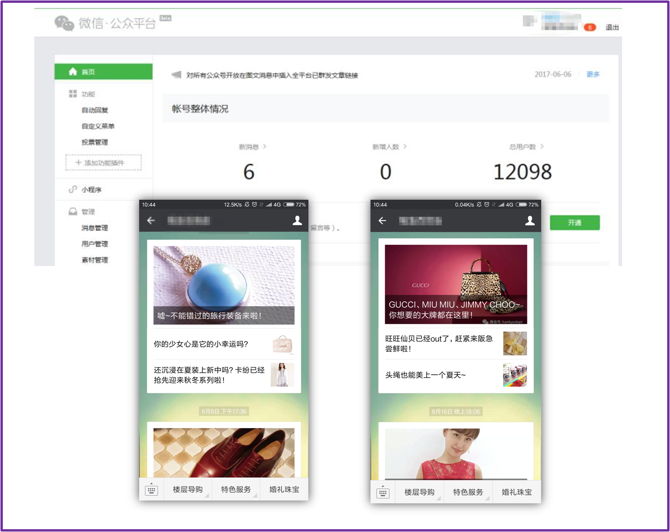Open the GUCCI article cover thumbnail

pyautogui.click(x=455, y=282)
